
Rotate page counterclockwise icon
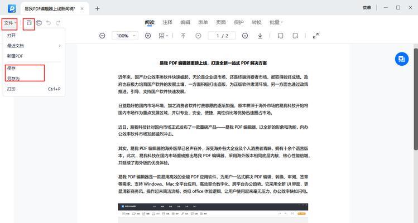pos(280,36)
